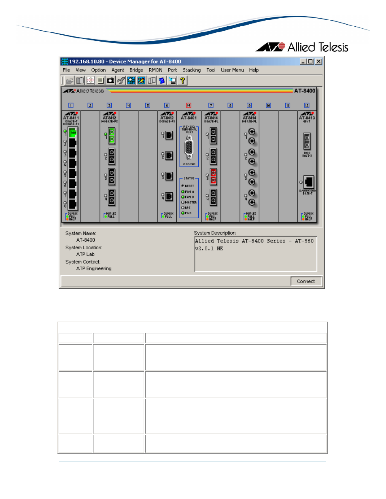The width and height of the screenshot is (386, 499).
Task: Click the ATP Lab location text
Action: (x=85, y=254)
